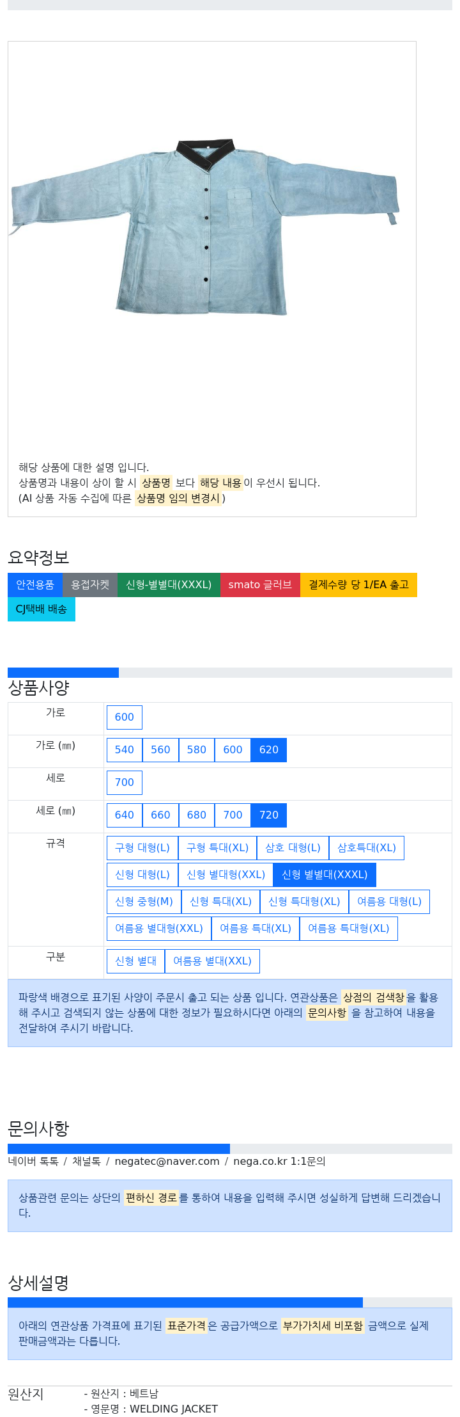460x1417 pixels.
Task: Select the 용접자켓 tag
Action: [x=90, y=585]
